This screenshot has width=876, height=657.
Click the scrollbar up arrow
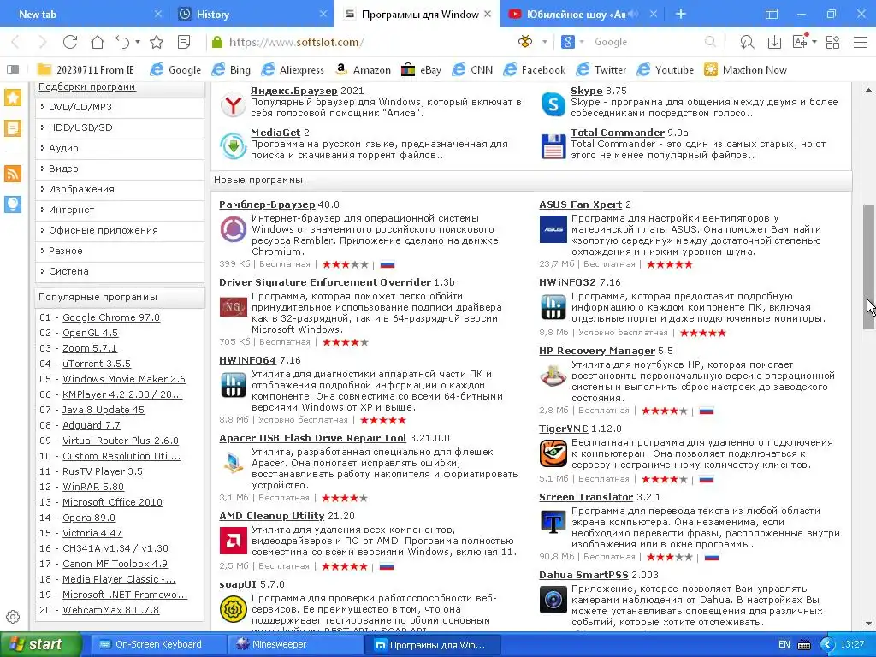869,89
